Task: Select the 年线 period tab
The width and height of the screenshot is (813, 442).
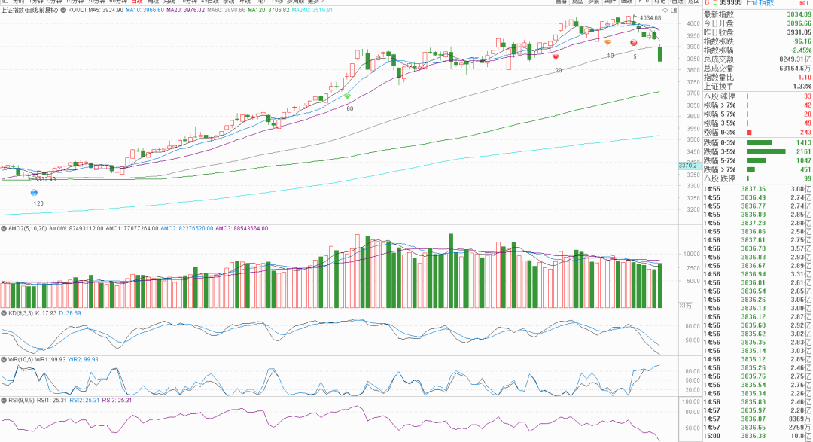Action: click(x=245, y=2)
